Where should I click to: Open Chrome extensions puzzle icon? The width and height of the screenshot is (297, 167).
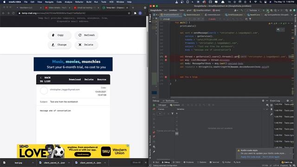click(x=135, y=13)
